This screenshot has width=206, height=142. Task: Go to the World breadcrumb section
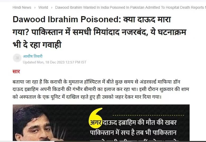pos(43,7)
